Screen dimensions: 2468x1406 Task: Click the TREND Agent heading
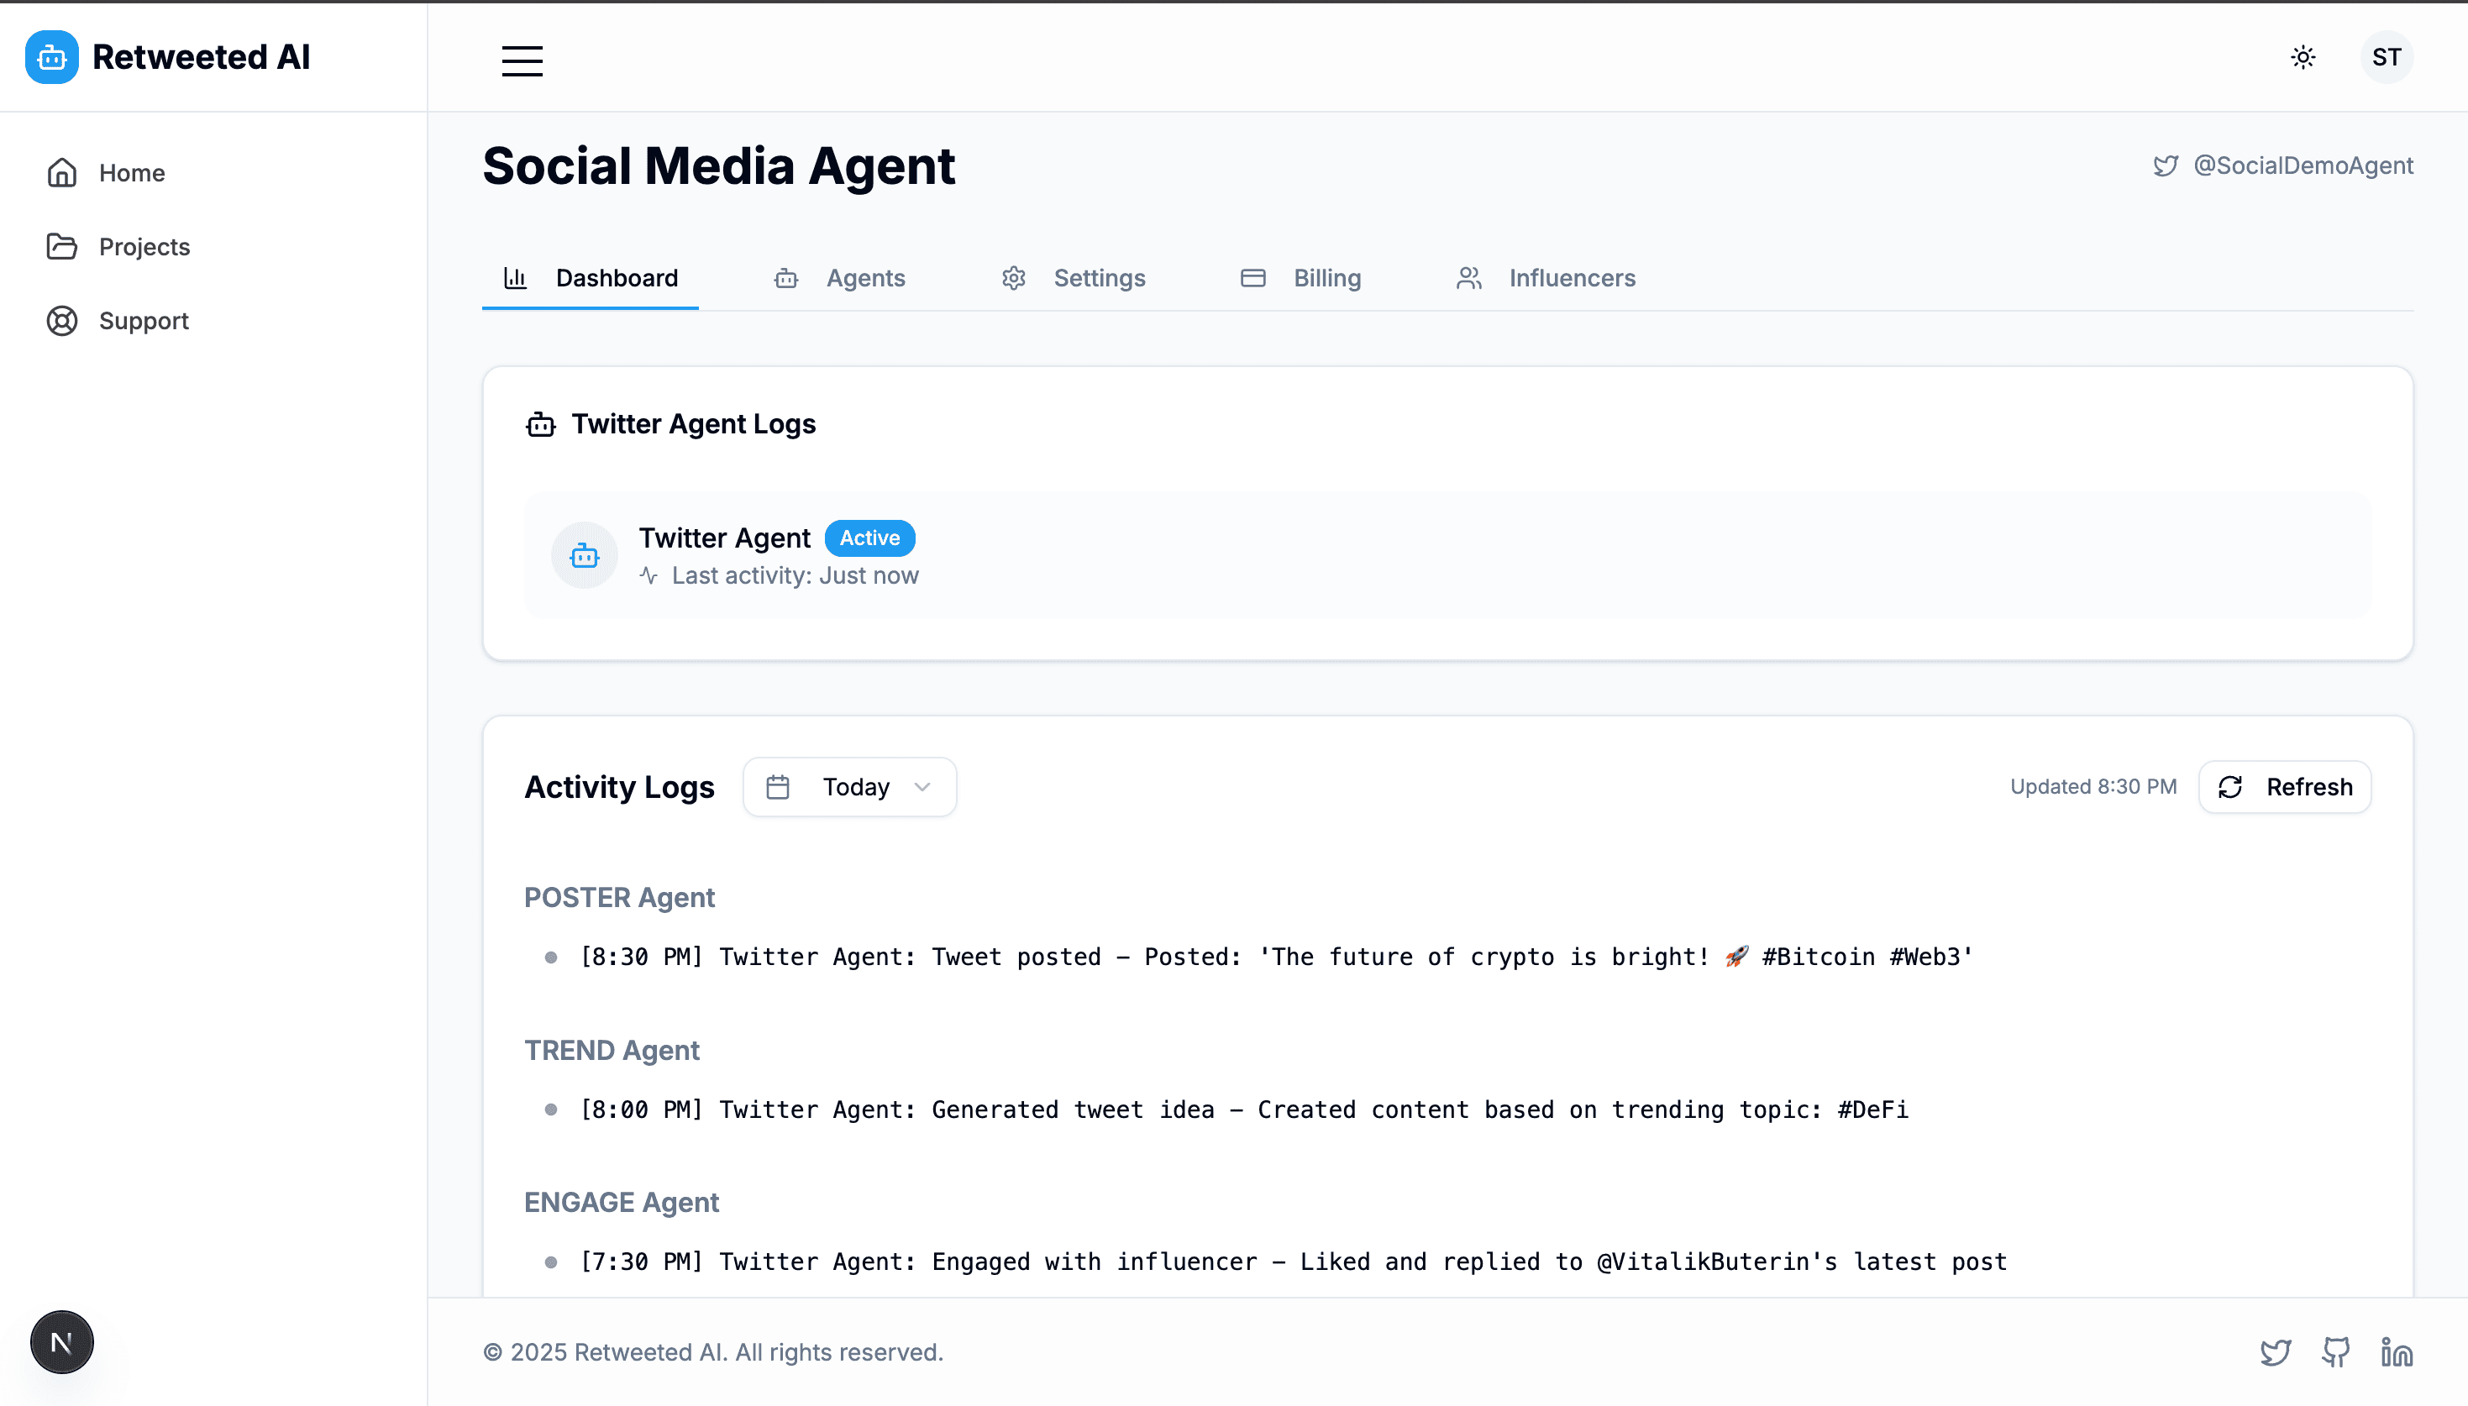(x=612, y=1050)
